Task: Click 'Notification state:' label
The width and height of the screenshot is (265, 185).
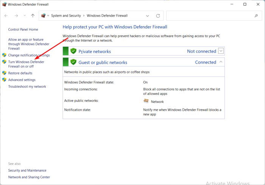Action: (x=77, y=110)
